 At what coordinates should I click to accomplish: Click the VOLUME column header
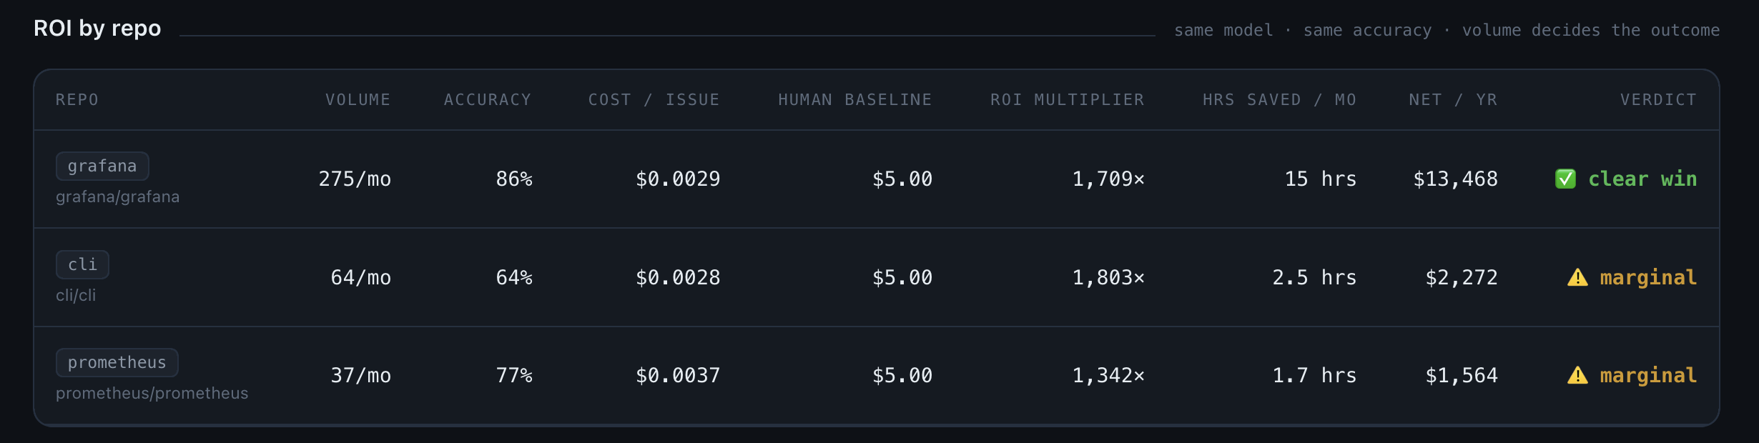coord(358,99)
